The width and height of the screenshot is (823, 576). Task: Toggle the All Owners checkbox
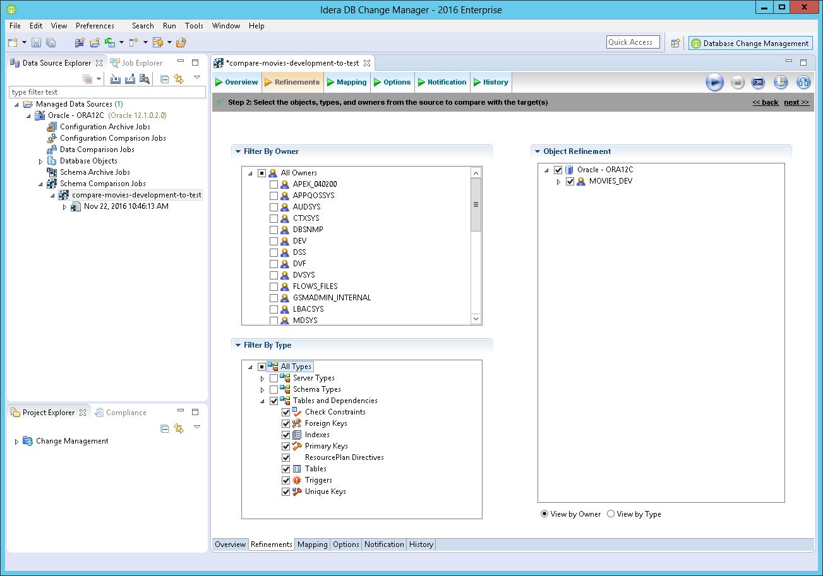[261, 173]
